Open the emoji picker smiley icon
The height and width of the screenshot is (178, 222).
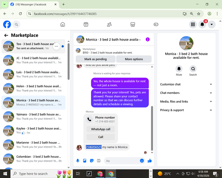pyautogui.click(x=142, y=161)
